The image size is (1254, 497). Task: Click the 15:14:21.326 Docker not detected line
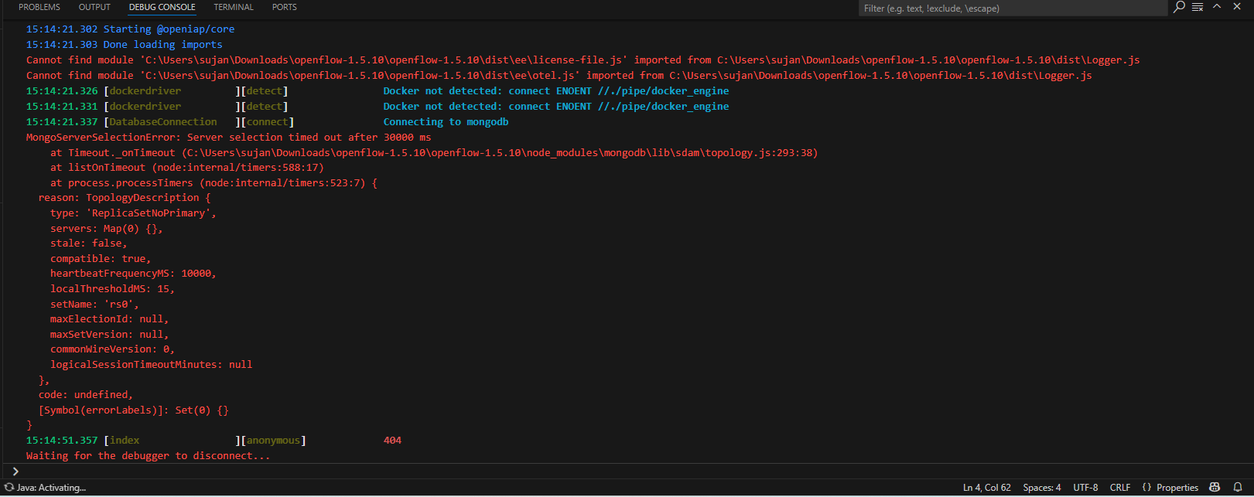(x=378, y=91)
